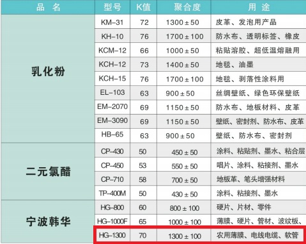The width and height of the screenshot is (306, 244).
Task: Select K value 58
Action: click(x=142, y=179)
